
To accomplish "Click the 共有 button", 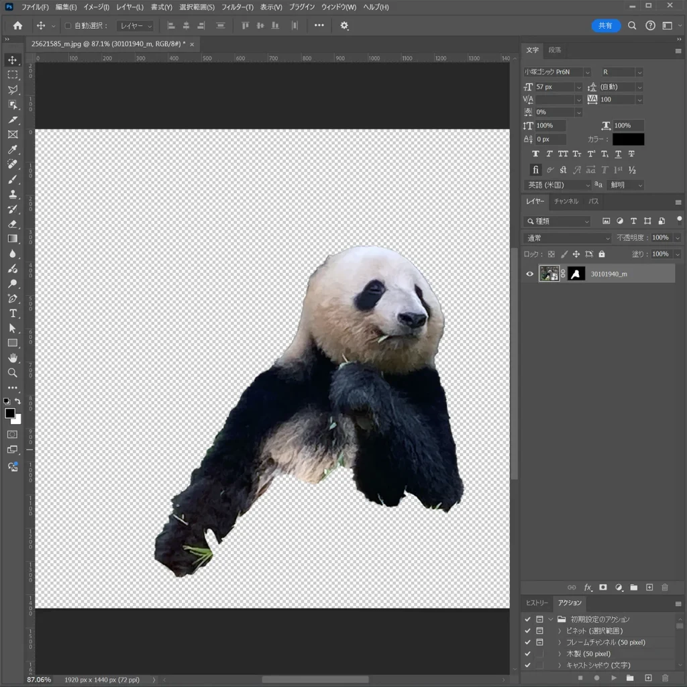I will pyautogui.click(x=606, y=25).
